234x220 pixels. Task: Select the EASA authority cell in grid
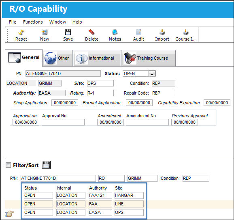(x=100, y=213)
